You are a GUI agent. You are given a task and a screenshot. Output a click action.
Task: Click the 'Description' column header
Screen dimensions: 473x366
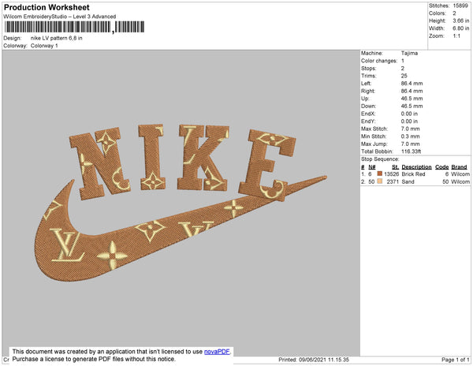click(416, 167)
